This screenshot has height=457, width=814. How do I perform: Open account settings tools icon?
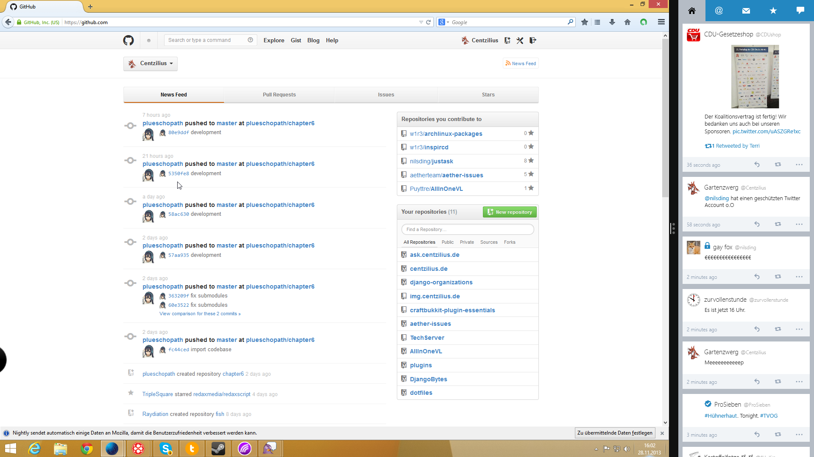(520, 40)
